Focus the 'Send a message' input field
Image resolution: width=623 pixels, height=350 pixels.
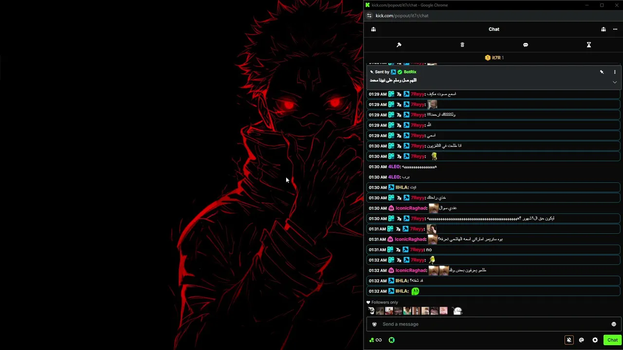tap(494, 324)
